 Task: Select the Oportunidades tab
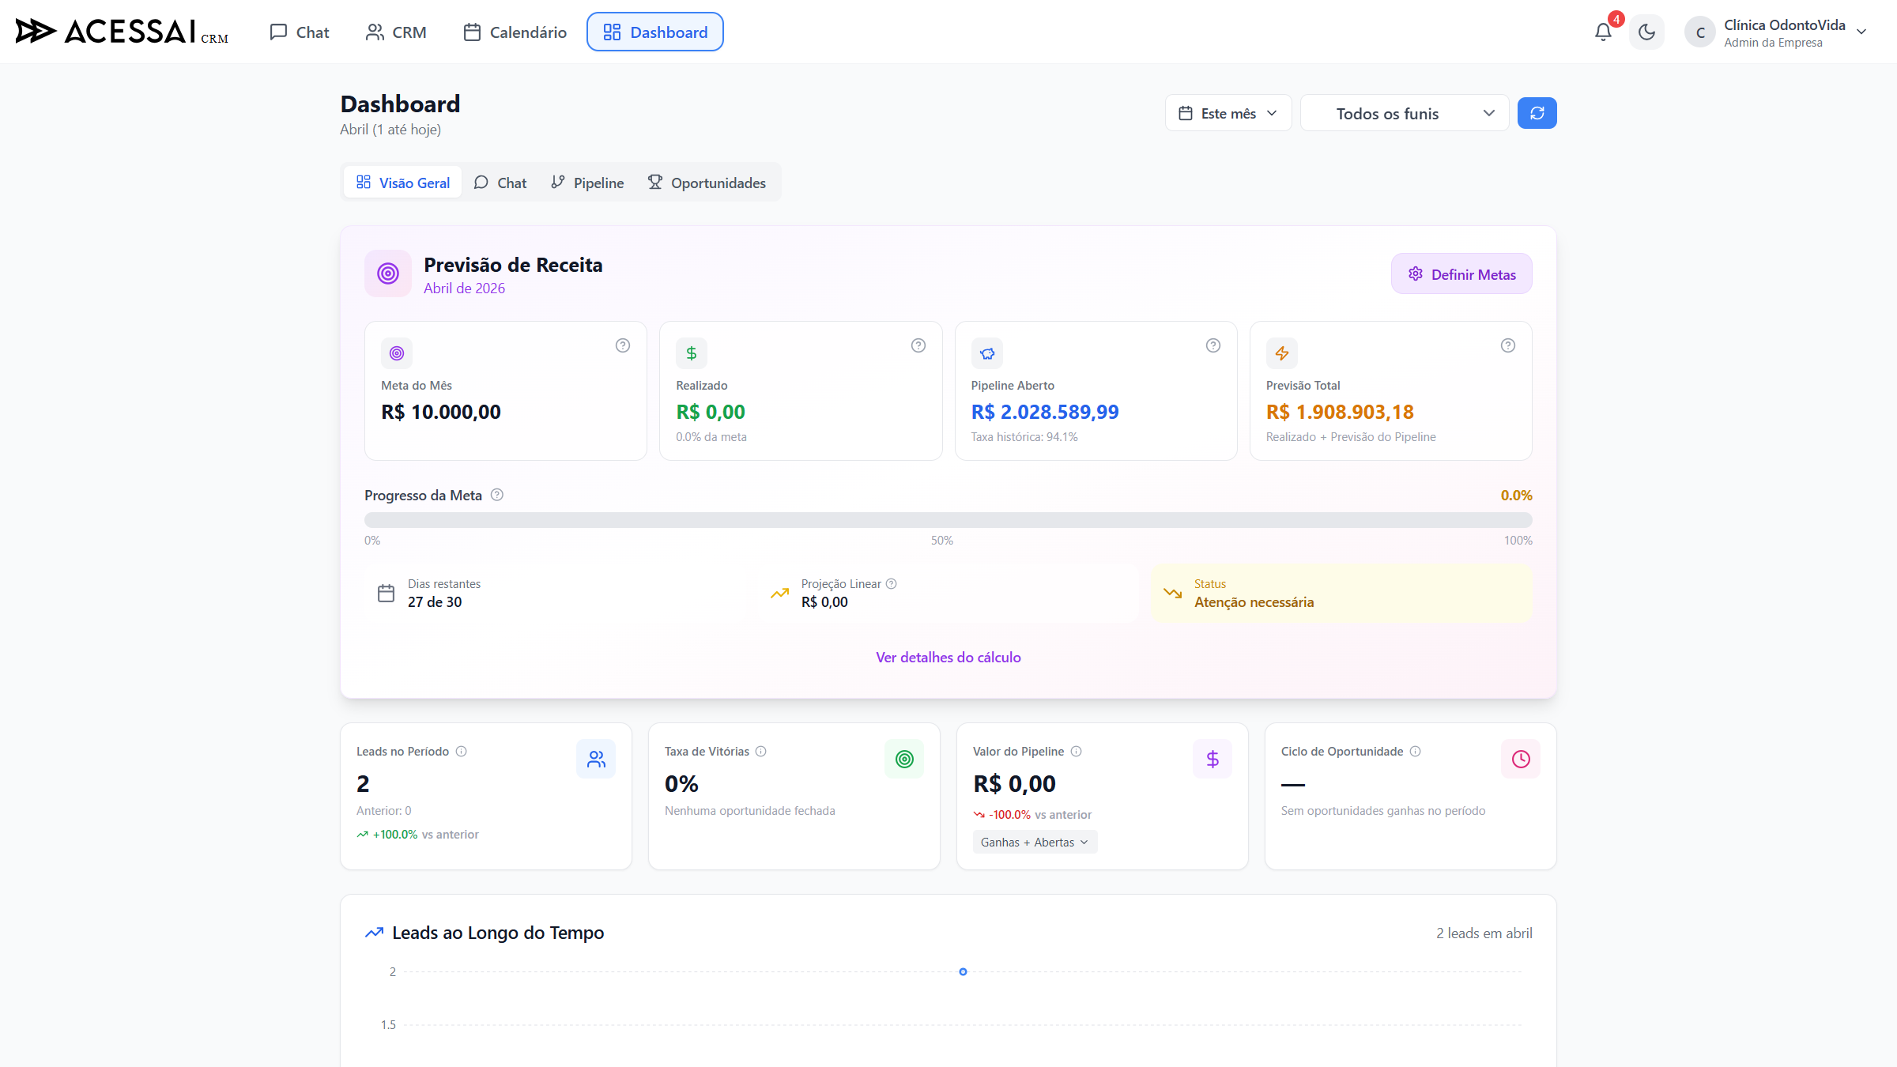coord(707,183)
